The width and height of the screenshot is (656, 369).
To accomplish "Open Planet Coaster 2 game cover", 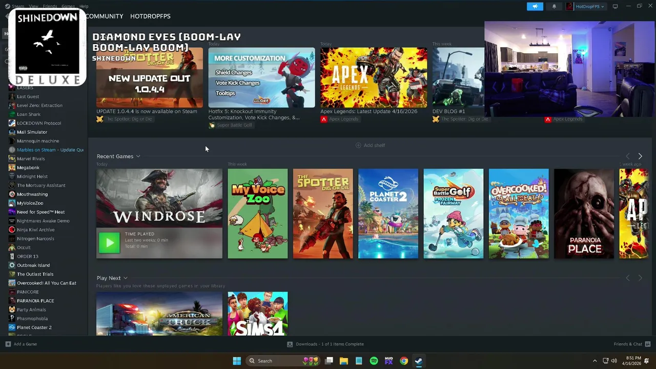I will point(388,213).
